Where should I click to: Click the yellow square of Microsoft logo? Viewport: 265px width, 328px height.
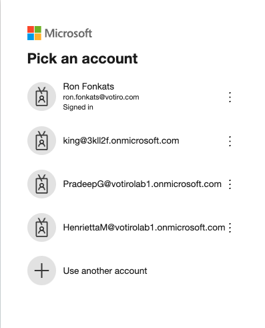38,37
